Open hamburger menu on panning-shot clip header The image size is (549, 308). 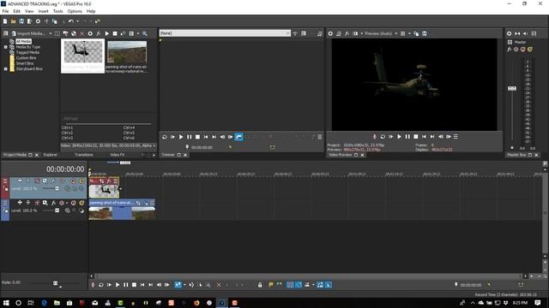152,203
